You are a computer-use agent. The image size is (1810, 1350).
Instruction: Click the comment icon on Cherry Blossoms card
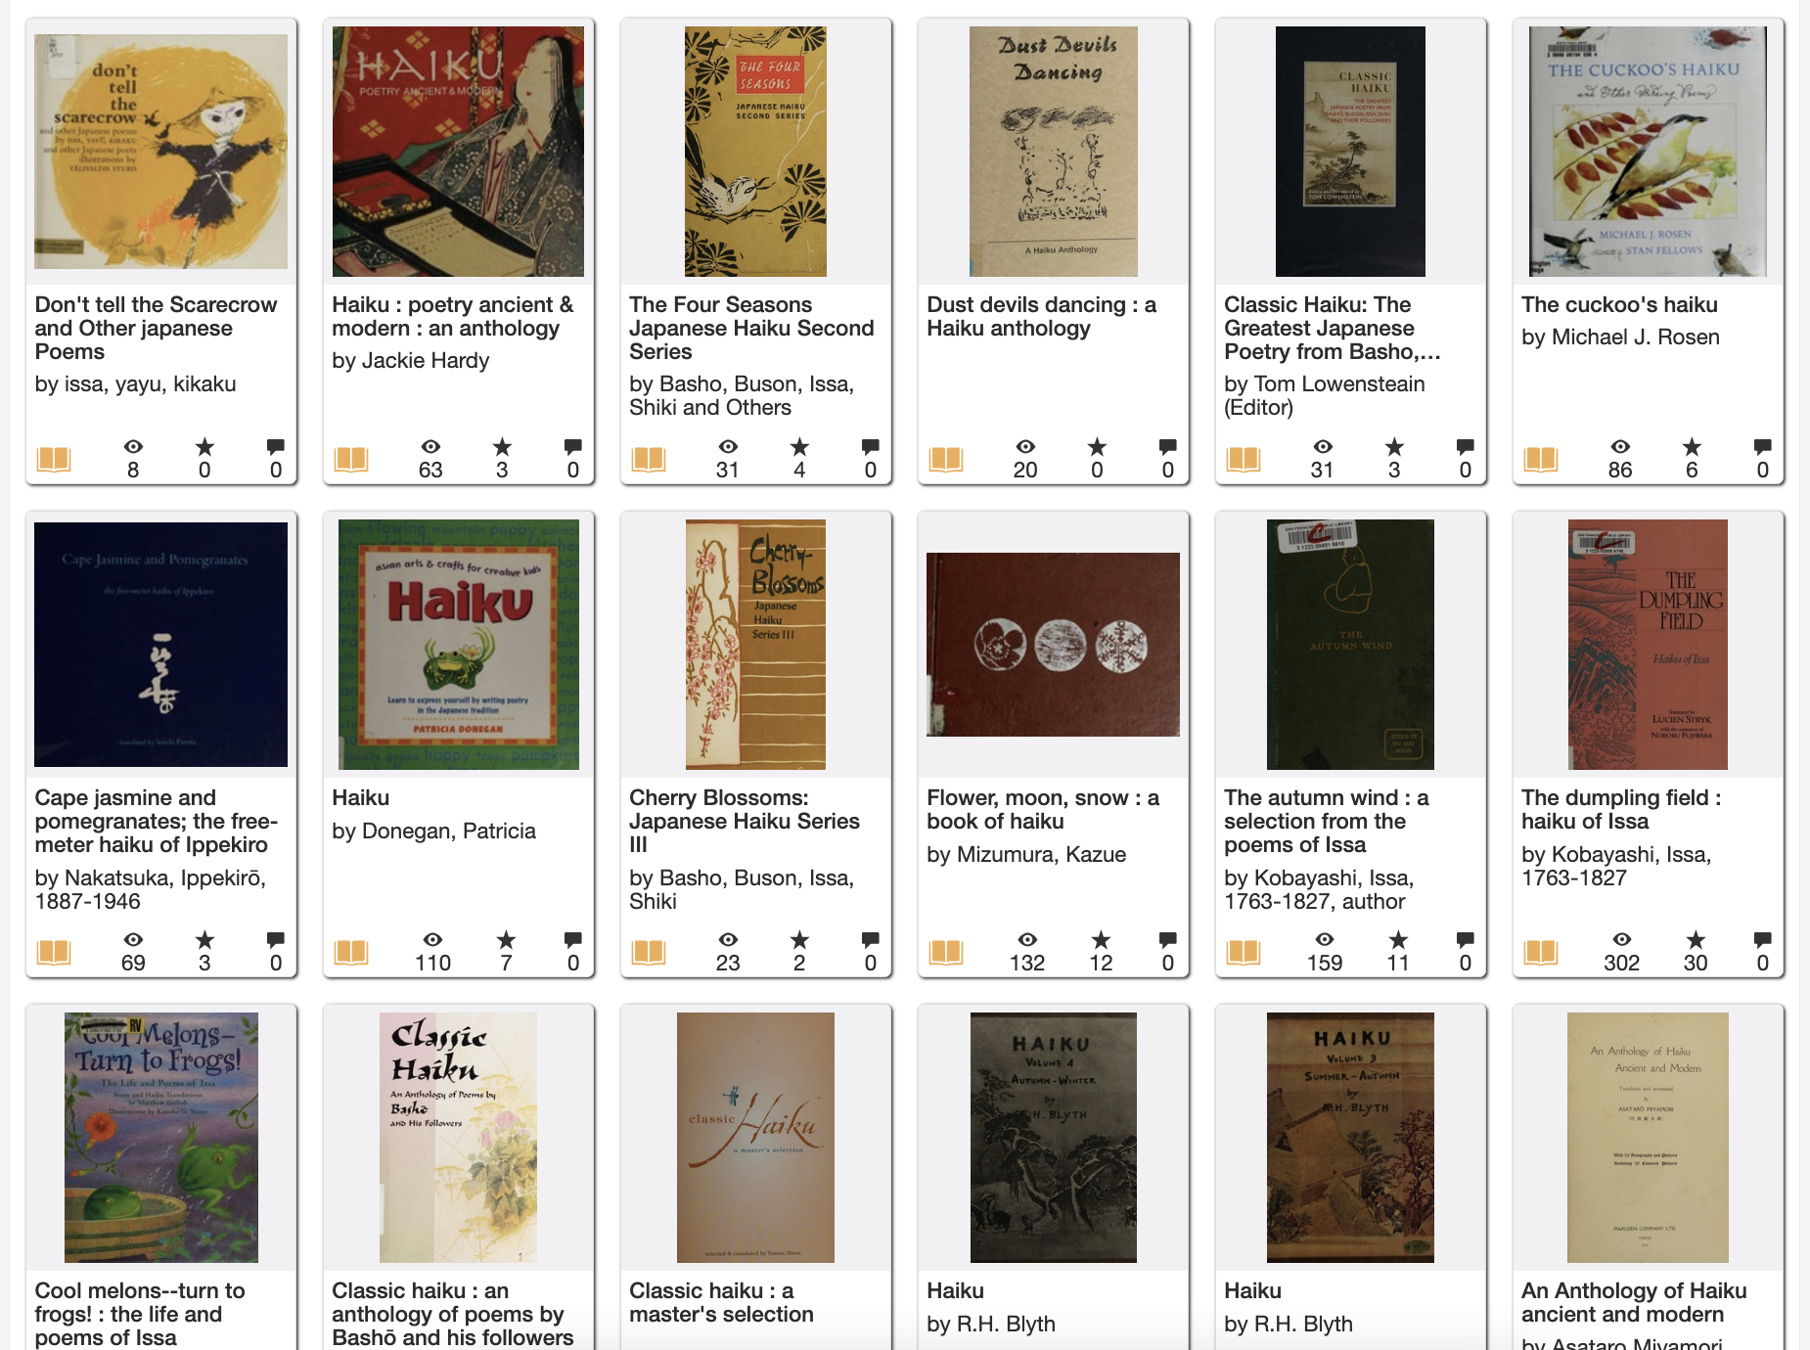coord(870,940)
